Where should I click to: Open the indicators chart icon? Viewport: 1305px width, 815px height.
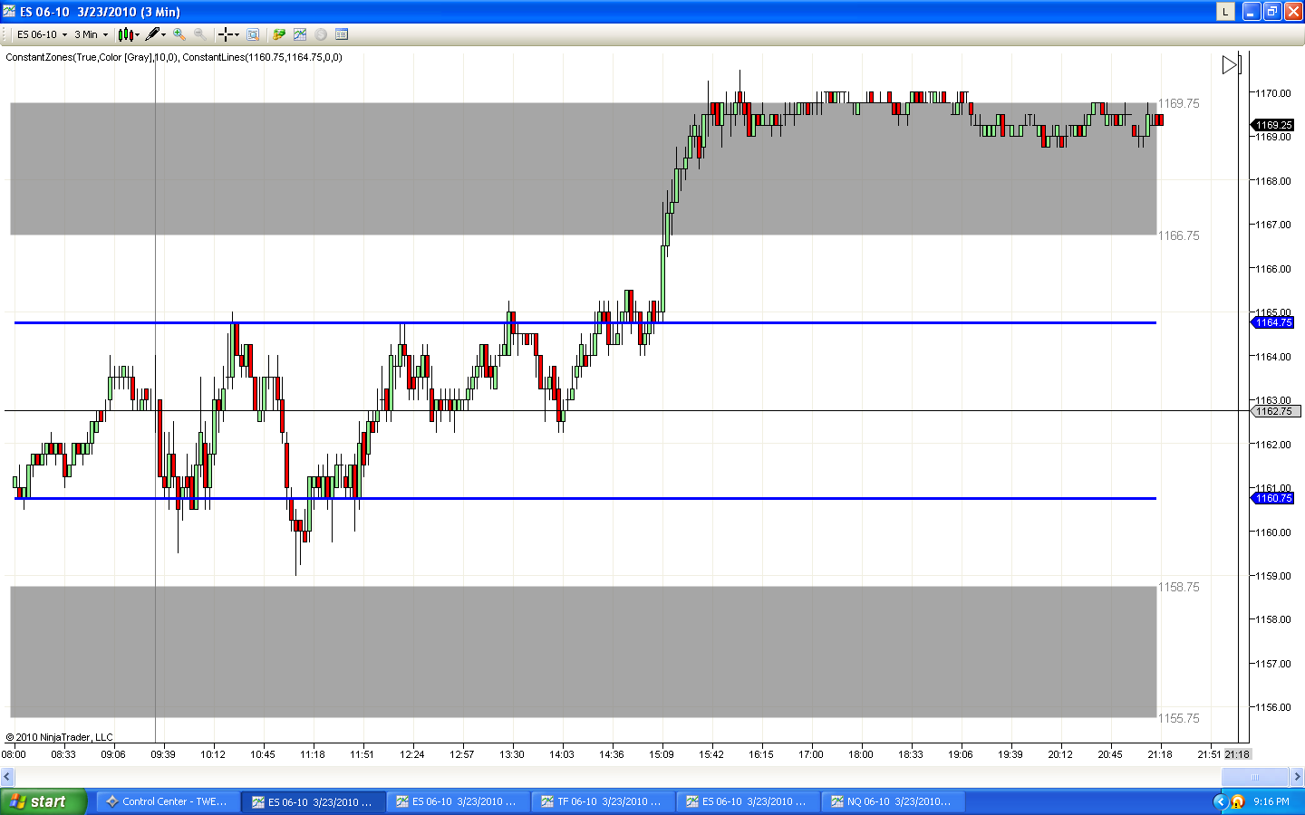click(300, 34)
